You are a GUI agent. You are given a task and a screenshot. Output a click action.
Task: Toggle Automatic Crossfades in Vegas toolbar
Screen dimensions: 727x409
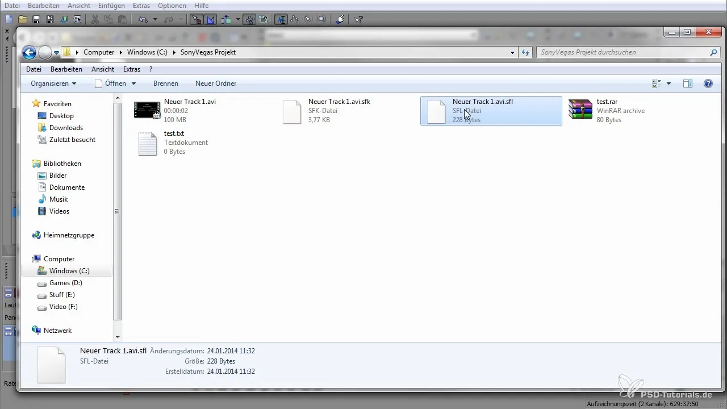point(211,19)
